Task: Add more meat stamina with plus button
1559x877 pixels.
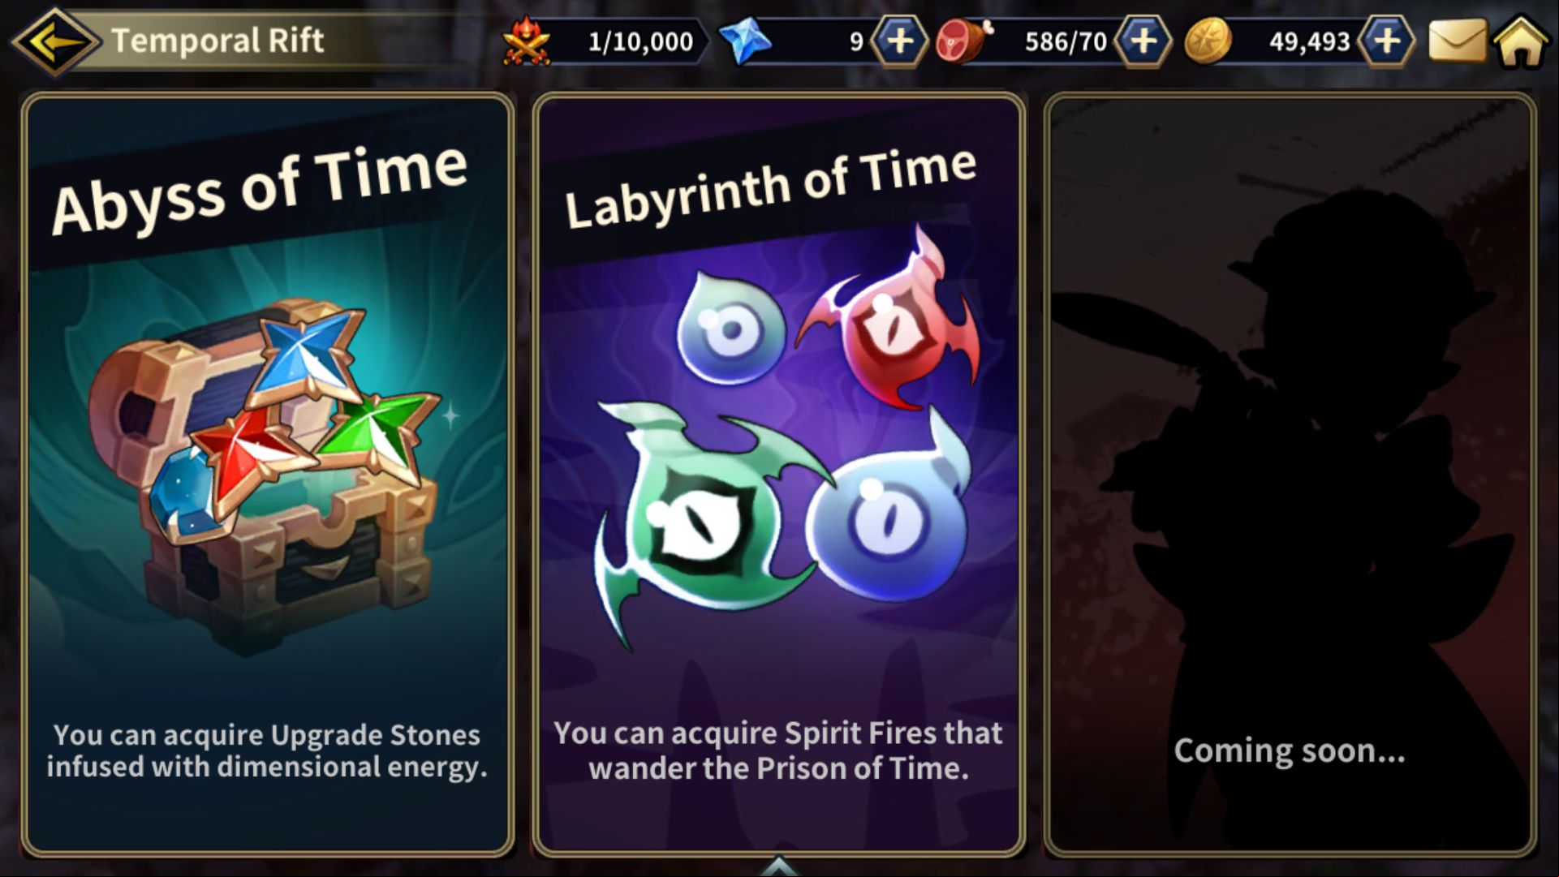Action: 1143,41
